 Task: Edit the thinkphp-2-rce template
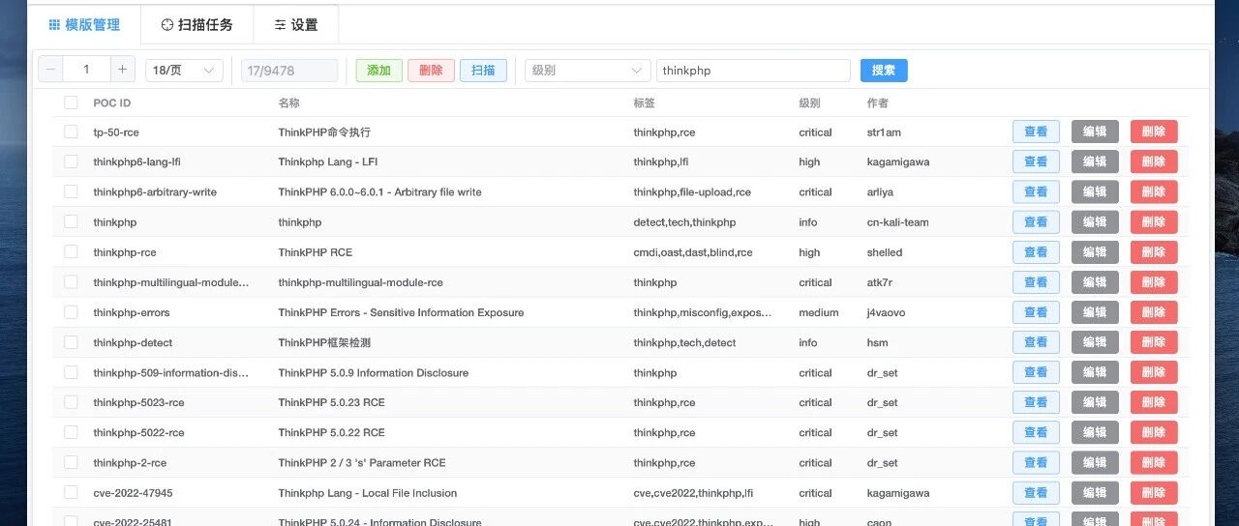click(x=1095, y=462)
